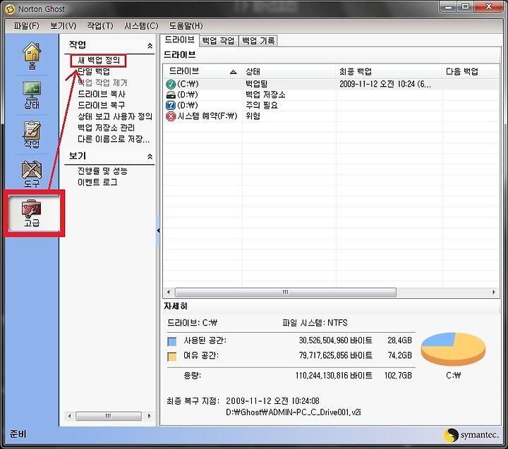Open the 보기(V) menu
The height and width of the screenshot is (449, 508).
(64, 26)
